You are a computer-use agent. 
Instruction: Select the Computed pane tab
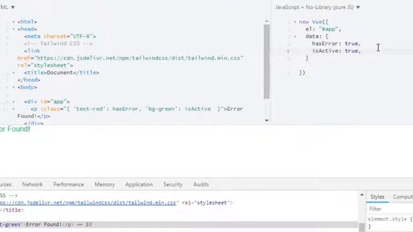[x=403, y=197]
